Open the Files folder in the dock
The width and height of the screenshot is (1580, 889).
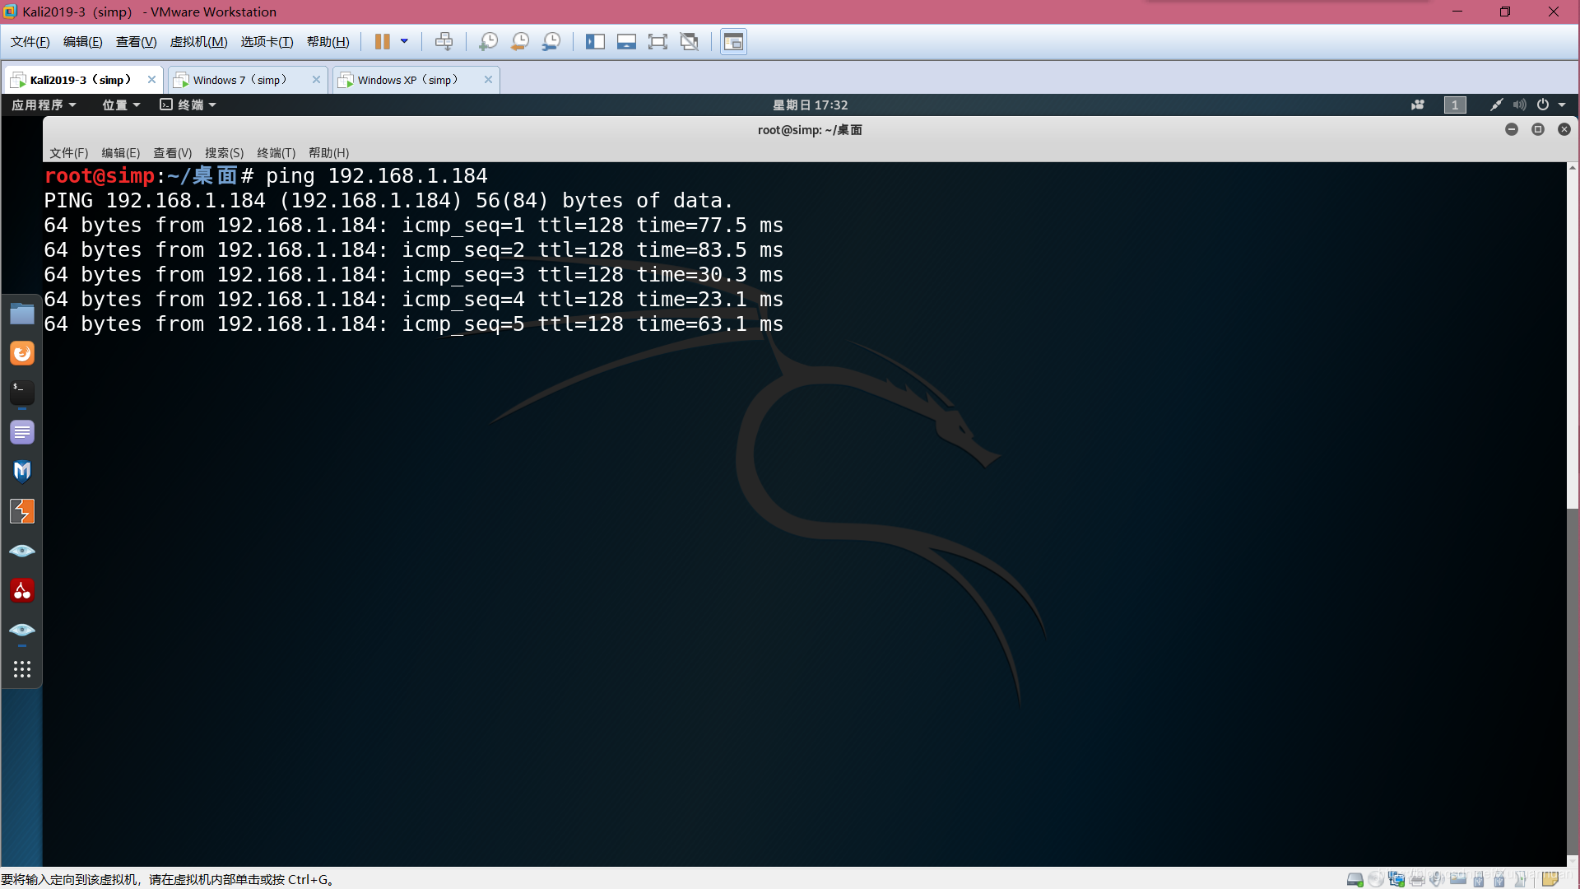[22, 314]
